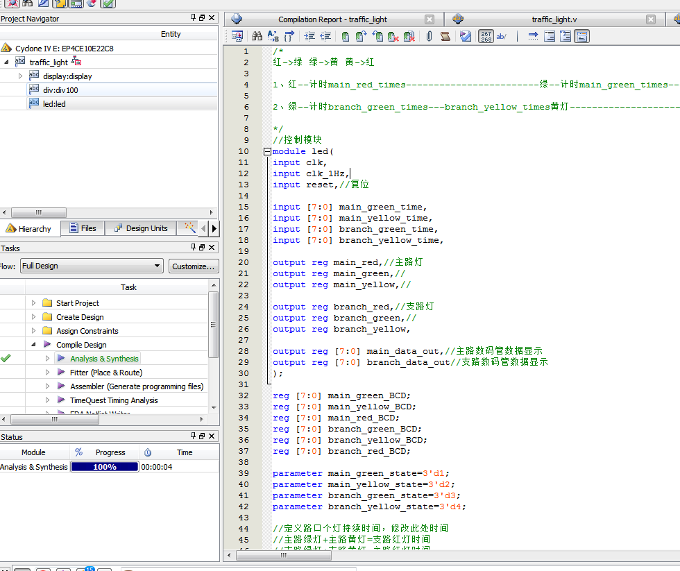The width and height of the screenshot is (680, 571).
Task: Switch to the Design Units tab
Action: tap(141, 228)
